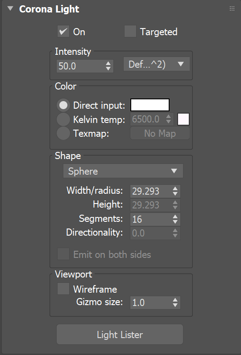Click the Segments spinner arrows
The image size is (241, 355).
[175, 219]
